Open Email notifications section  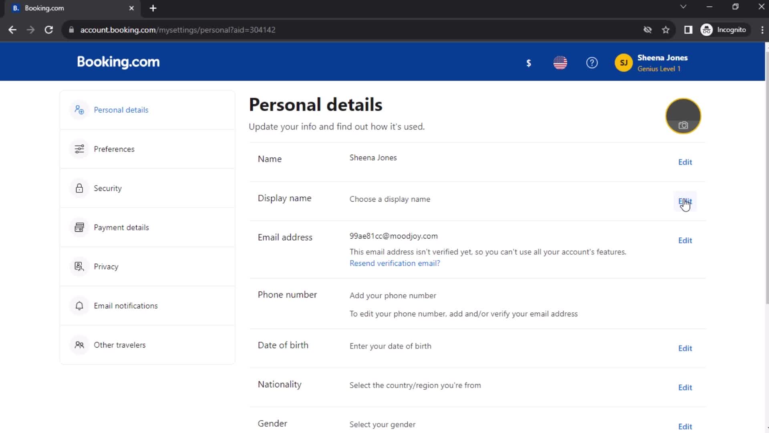pyautogui.click(x=147, y=306)
